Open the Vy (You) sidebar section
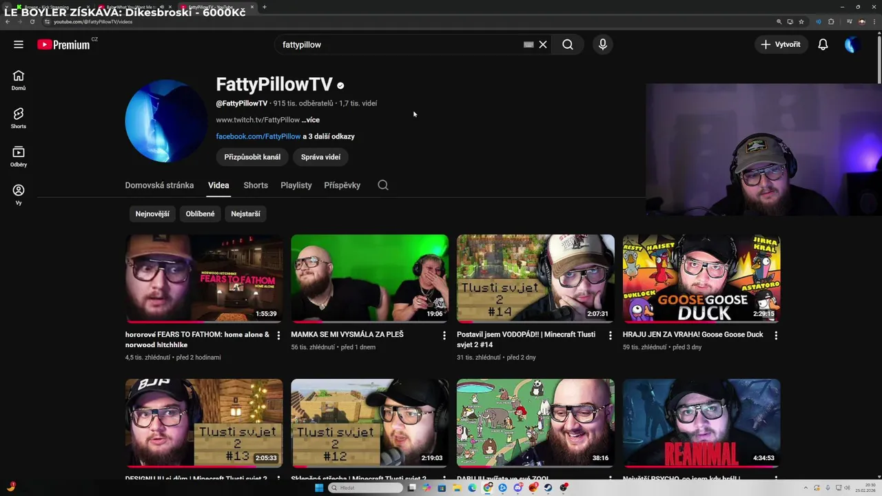Viewport: 882px width, 496px height. [x=19, y=194]
